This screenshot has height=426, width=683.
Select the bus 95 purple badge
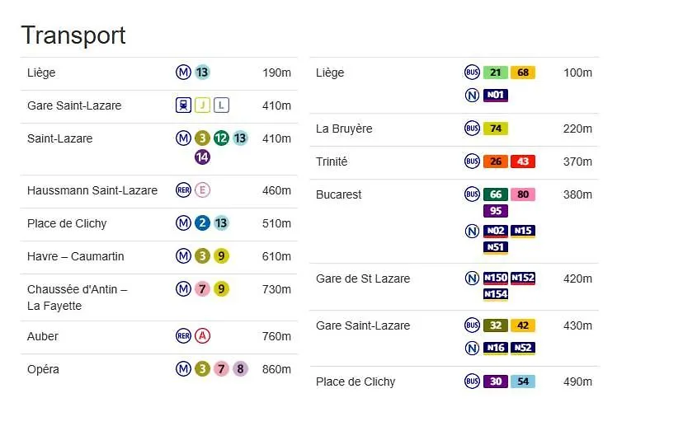pyautogui.click(x=496, y=211)
